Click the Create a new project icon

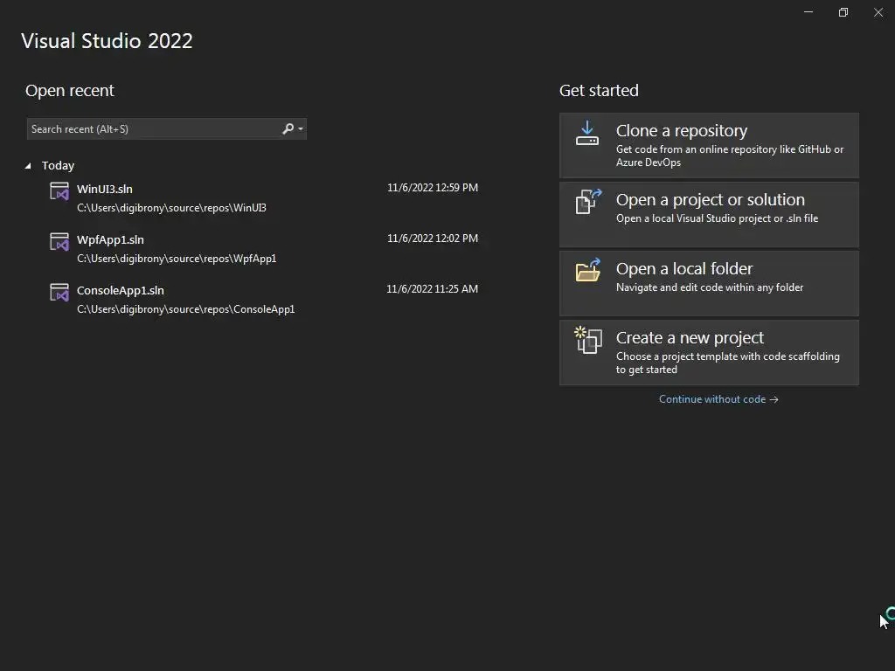click(588, 340)
